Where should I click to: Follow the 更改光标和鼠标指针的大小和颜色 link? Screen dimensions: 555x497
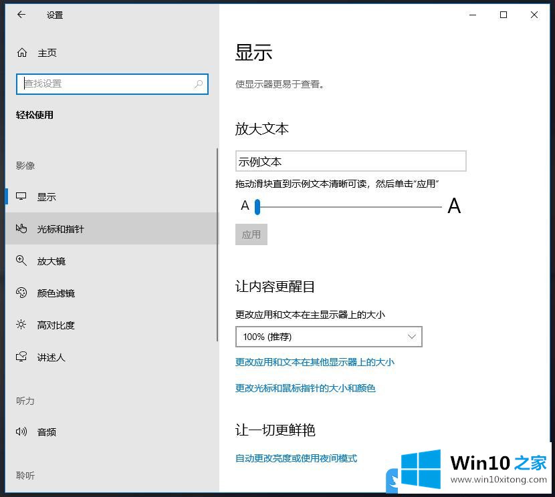click(305, 388)
